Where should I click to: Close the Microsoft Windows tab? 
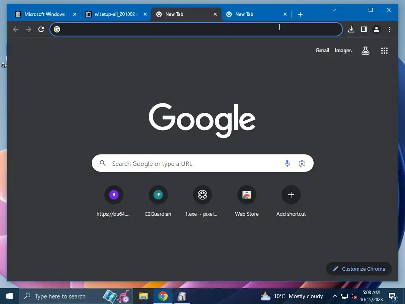click(x=75, y=14)
